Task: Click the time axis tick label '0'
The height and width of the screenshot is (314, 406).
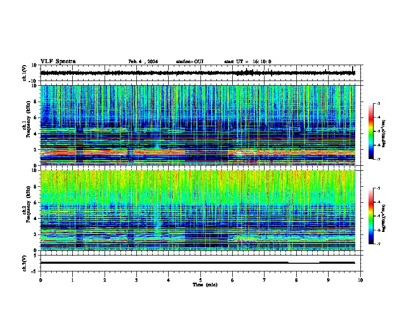Action: [x=40, y=280]
